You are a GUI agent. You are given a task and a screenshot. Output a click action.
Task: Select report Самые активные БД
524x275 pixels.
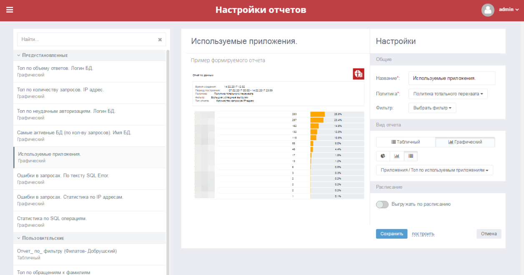(90, 136)
